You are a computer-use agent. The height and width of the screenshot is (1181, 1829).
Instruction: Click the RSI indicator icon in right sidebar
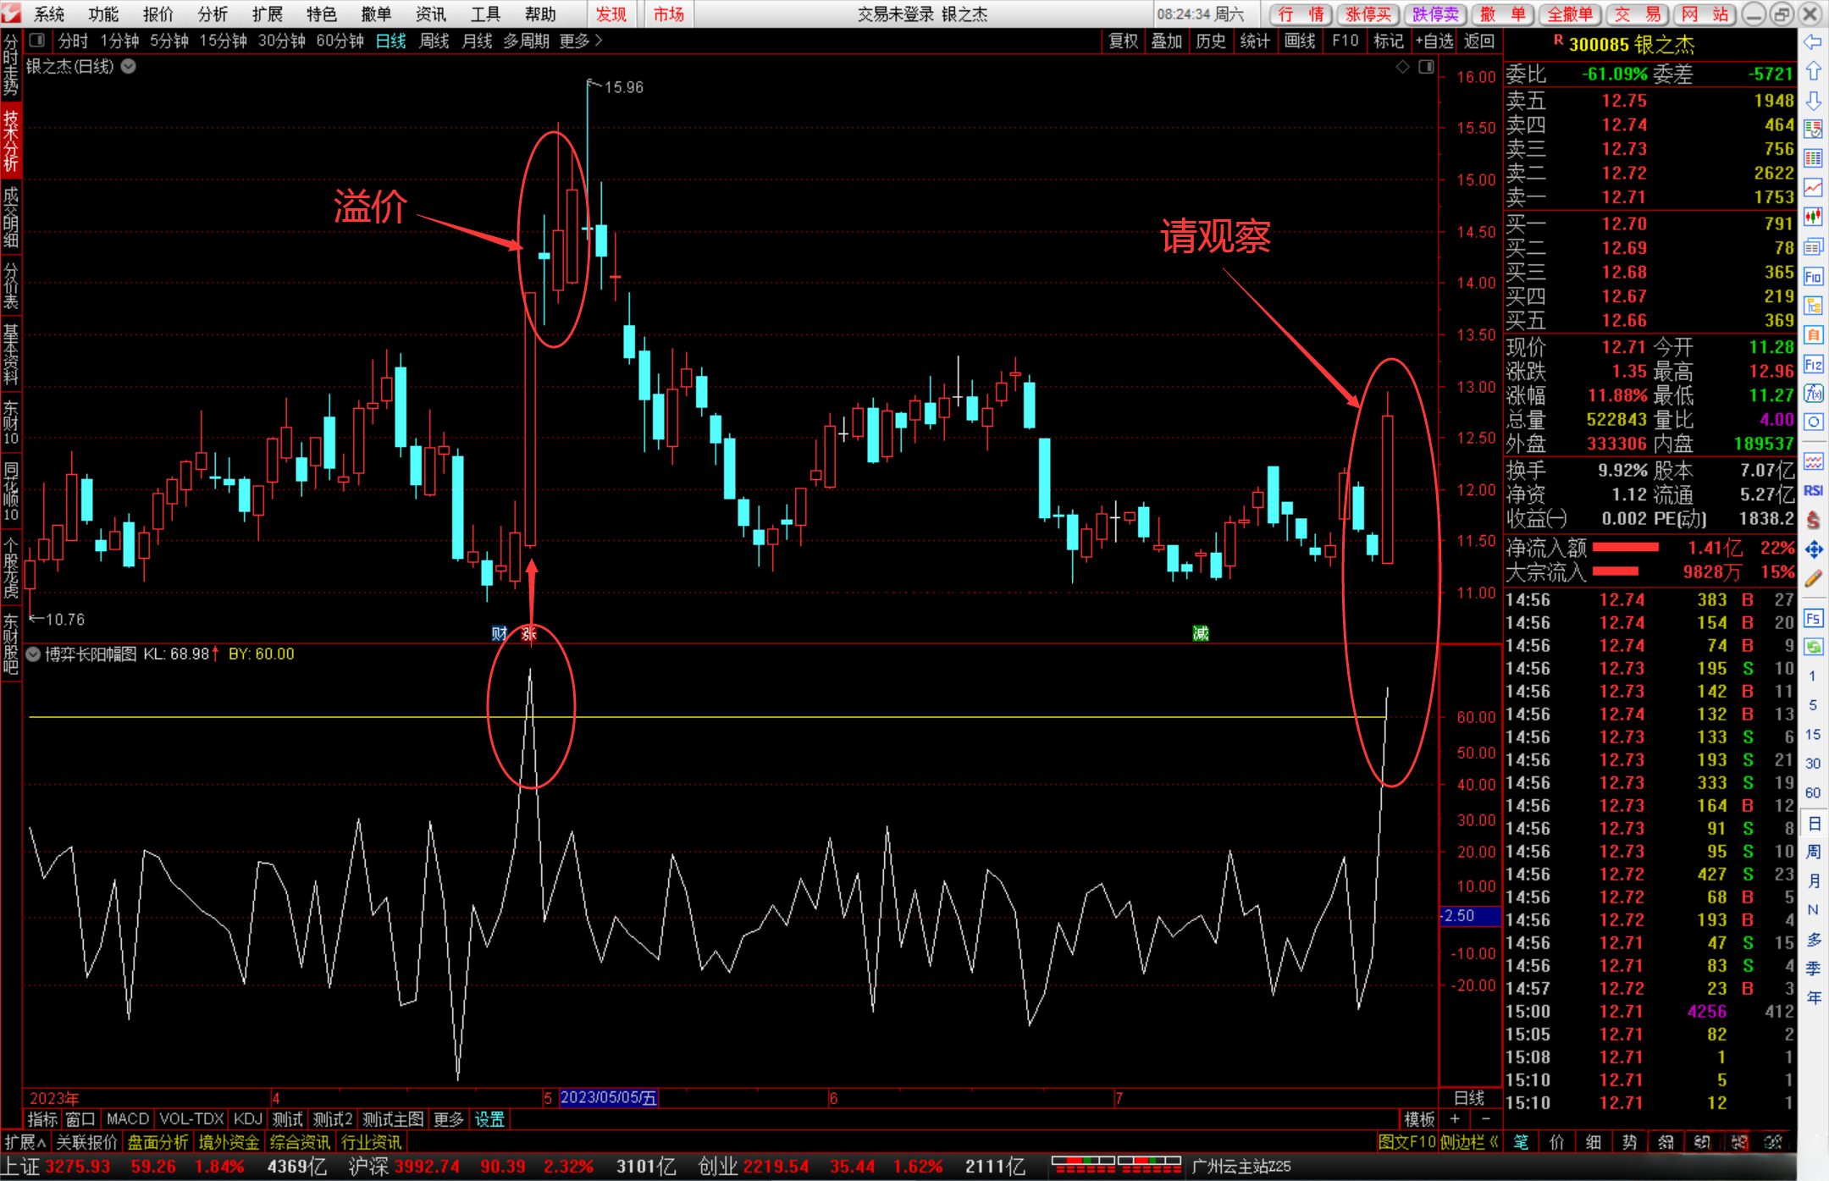point(1813,490)
